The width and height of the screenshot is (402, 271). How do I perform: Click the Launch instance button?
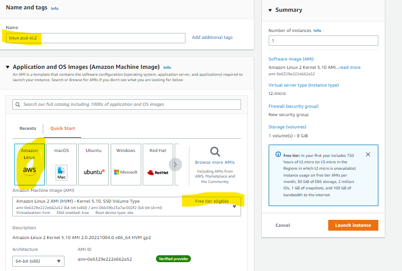coord(353,225)
